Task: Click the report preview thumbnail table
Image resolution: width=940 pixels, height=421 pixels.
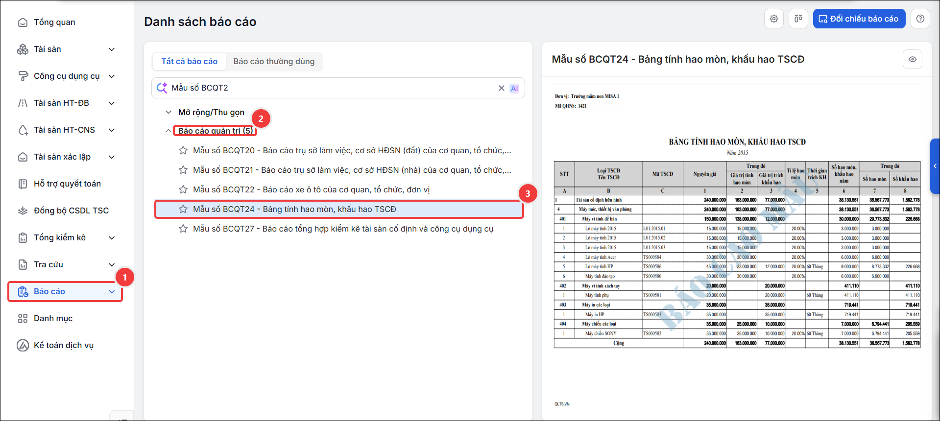Action: click(x=737, y=255)
